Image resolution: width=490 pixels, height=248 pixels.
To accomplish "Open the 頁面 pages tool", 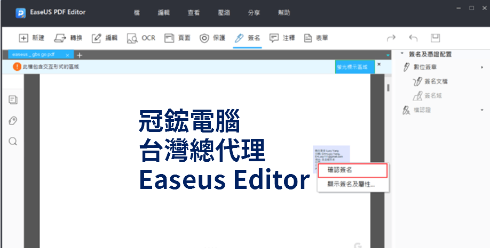I will pyautogui.click(x=177, y=38).
